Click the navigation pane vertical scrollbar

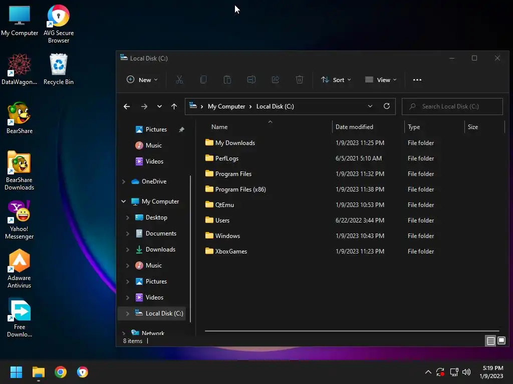190,249
